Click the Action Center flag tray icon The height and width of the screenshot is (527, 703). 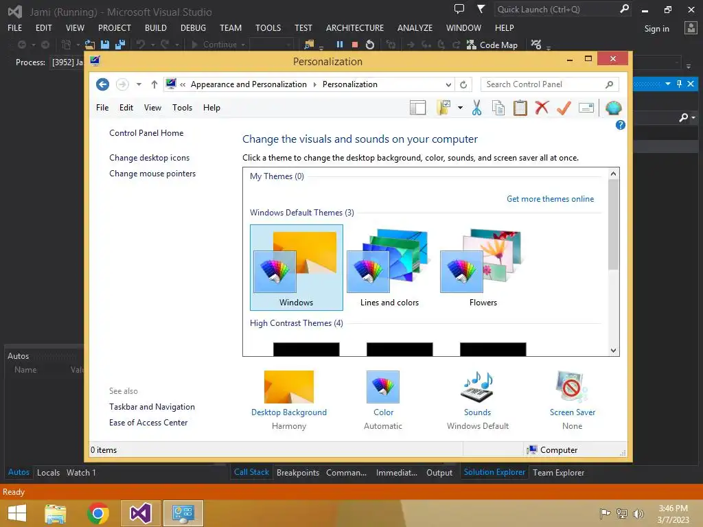coord(605,513)
